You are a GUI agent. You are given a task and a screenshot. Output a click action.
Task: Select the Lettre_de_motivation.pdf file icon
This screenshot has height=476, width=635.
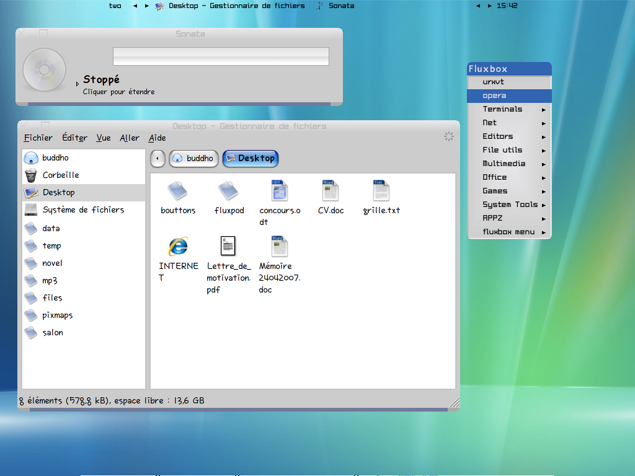point(228,246)
